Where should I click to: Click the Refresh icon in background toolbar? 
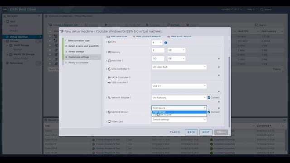pos(168,25)
